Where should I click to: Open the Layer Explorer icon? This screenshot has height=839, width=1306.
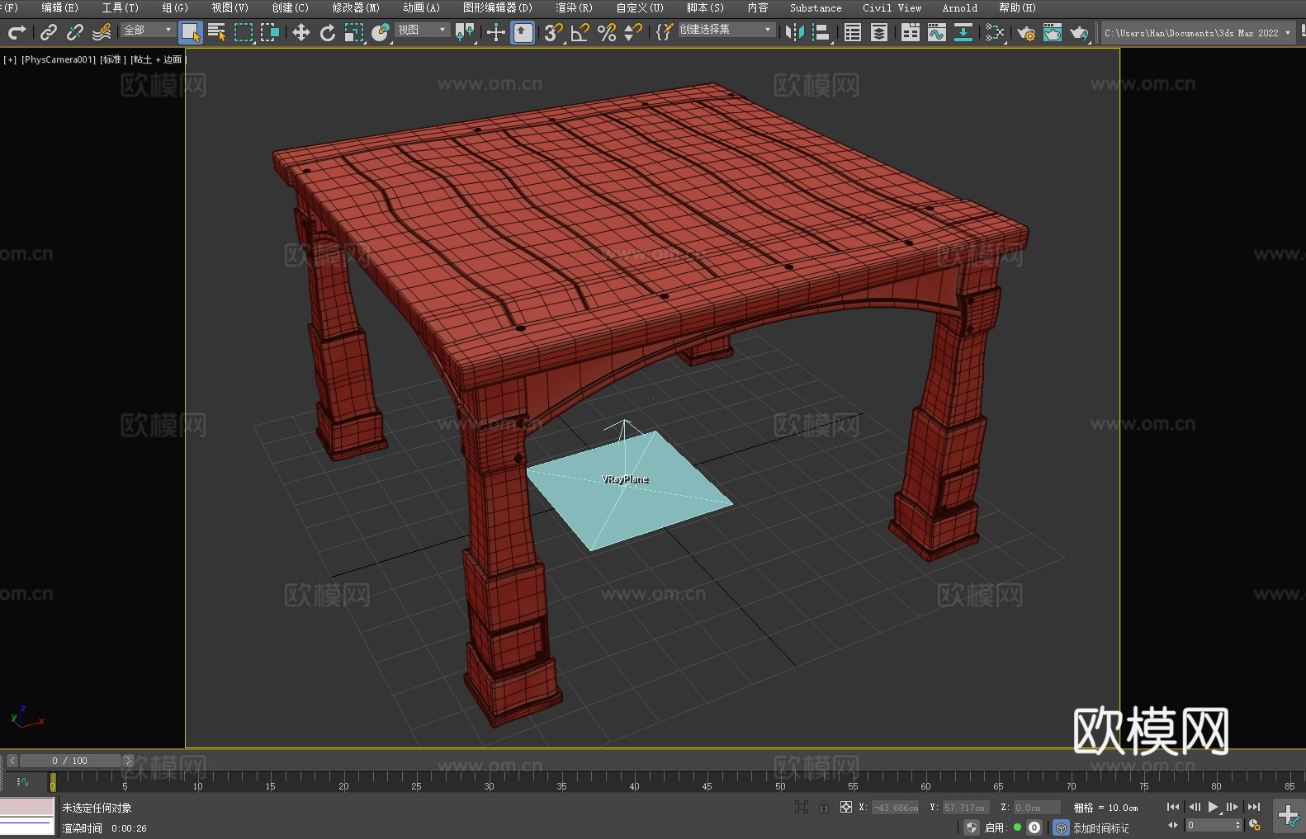click(x=879, y=32)
